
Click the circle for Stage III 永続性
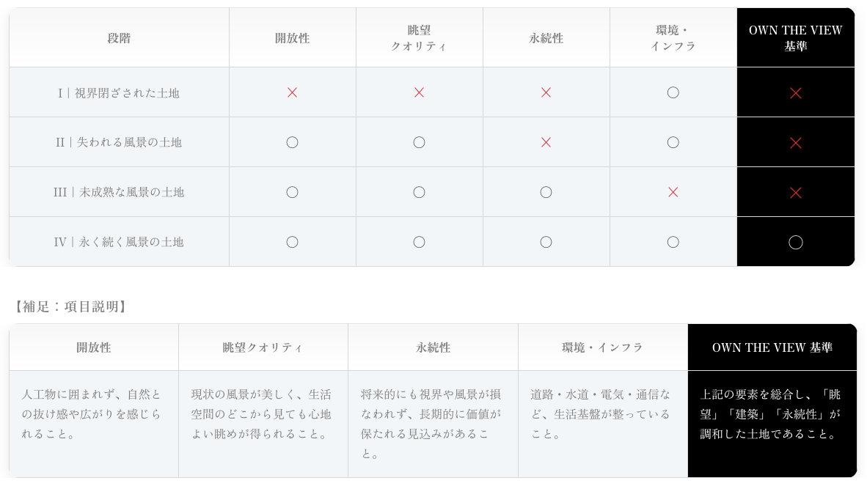tap(546, 192)
